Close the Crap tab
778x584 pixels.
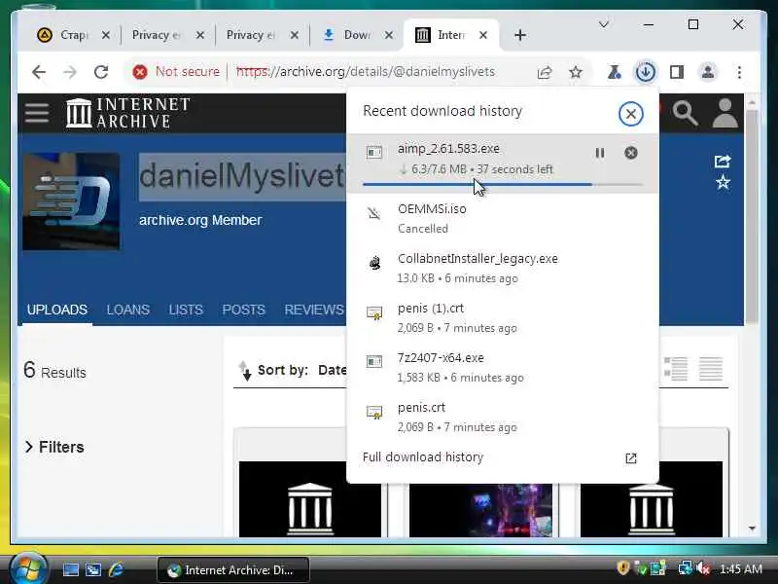(106, 35)
